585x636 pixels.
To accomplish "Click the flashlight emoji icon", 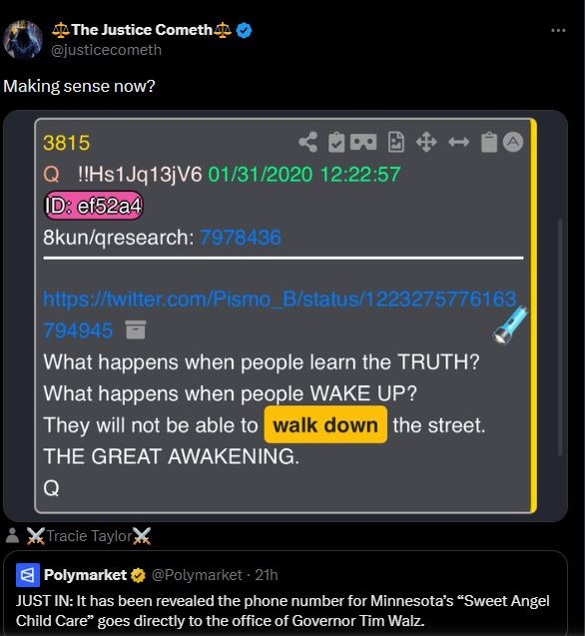I will [510, 324].
